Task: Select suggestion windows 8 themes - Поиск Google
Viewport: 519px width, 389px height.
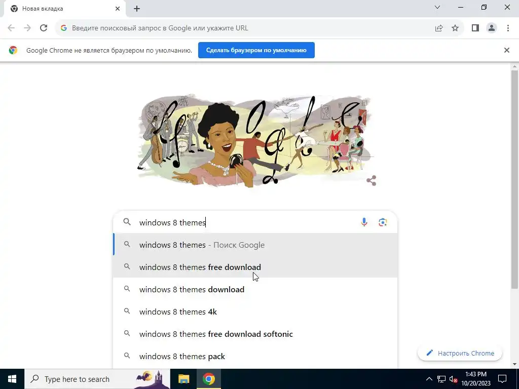Action: point(255,245)
